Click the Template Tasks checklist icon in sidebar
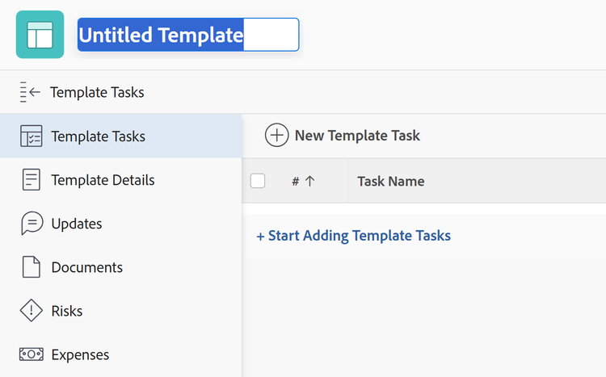This screenshot has height=377, width=606. pos(32,136)
